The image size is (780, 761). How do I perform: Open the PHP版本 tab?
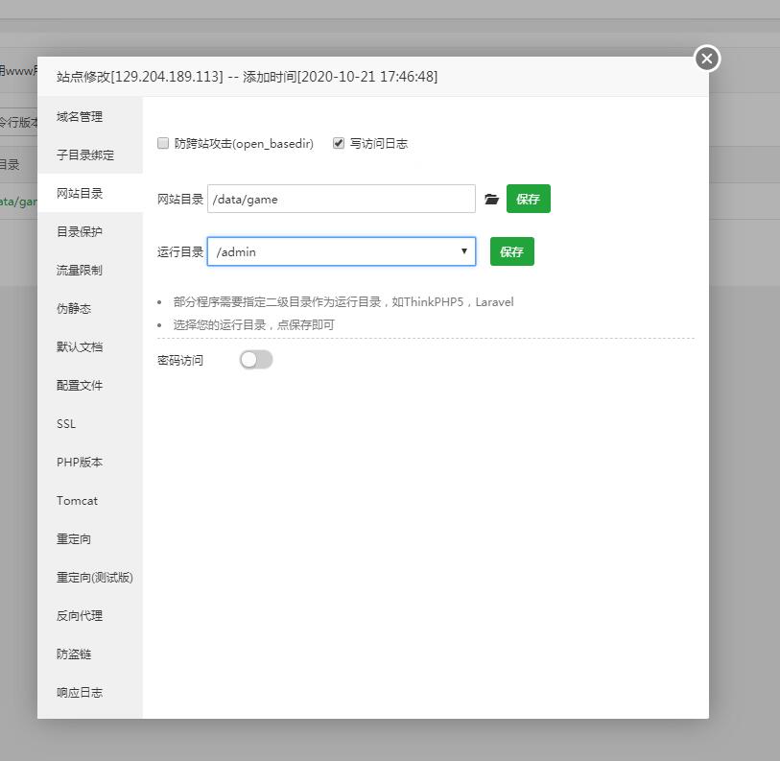[80, 463]
